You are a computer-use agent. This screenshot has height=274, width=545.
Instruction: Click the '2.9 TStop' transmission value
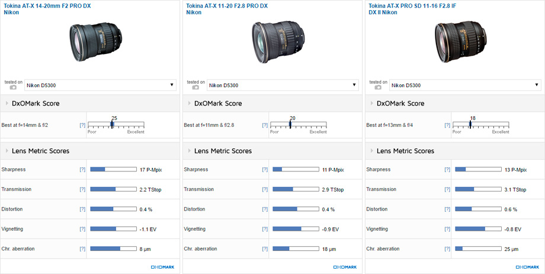click(x=333, y=190)
